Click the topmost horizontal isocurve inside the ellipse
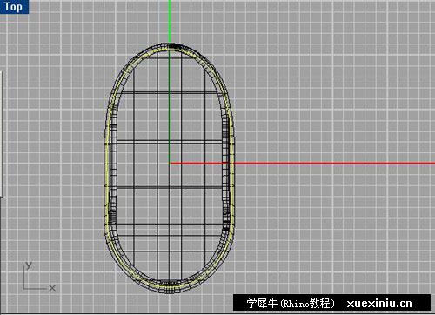Viewport: 435px width, 315px height. (170, 58)
